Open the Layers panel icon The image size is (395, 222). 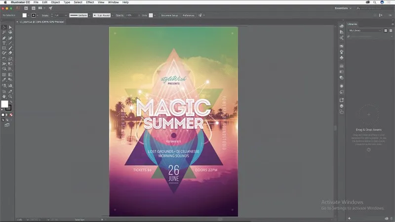(342, 106)
